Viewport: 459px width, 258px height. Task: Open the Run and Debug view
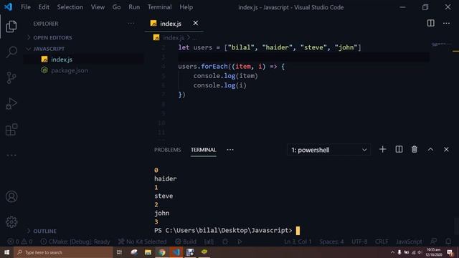[11, 103]
